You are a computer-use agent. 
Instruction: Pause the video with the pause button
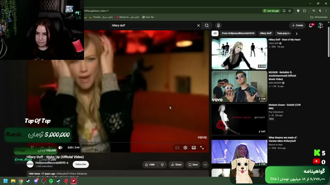32,147
